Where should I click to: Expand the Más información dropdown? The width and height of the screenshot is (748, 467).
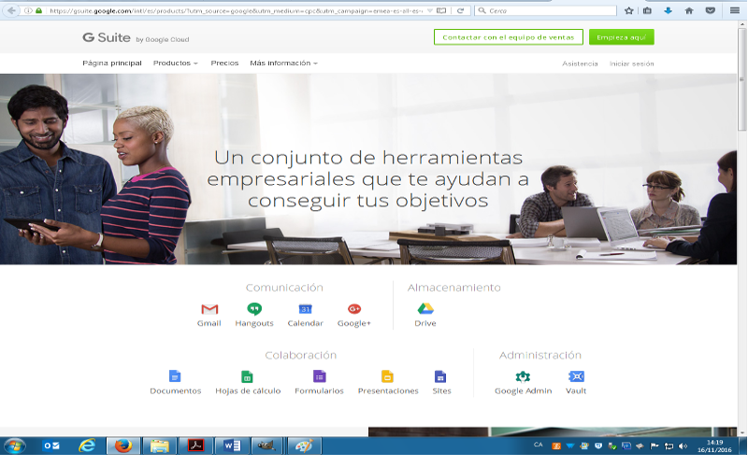283,64
